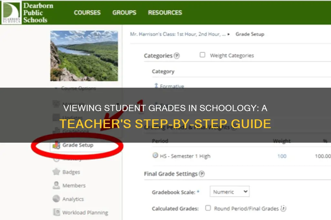This screenshot has height=220, width=331.
Task: Open the Final Grade Settings help icon
Action: 202,174
